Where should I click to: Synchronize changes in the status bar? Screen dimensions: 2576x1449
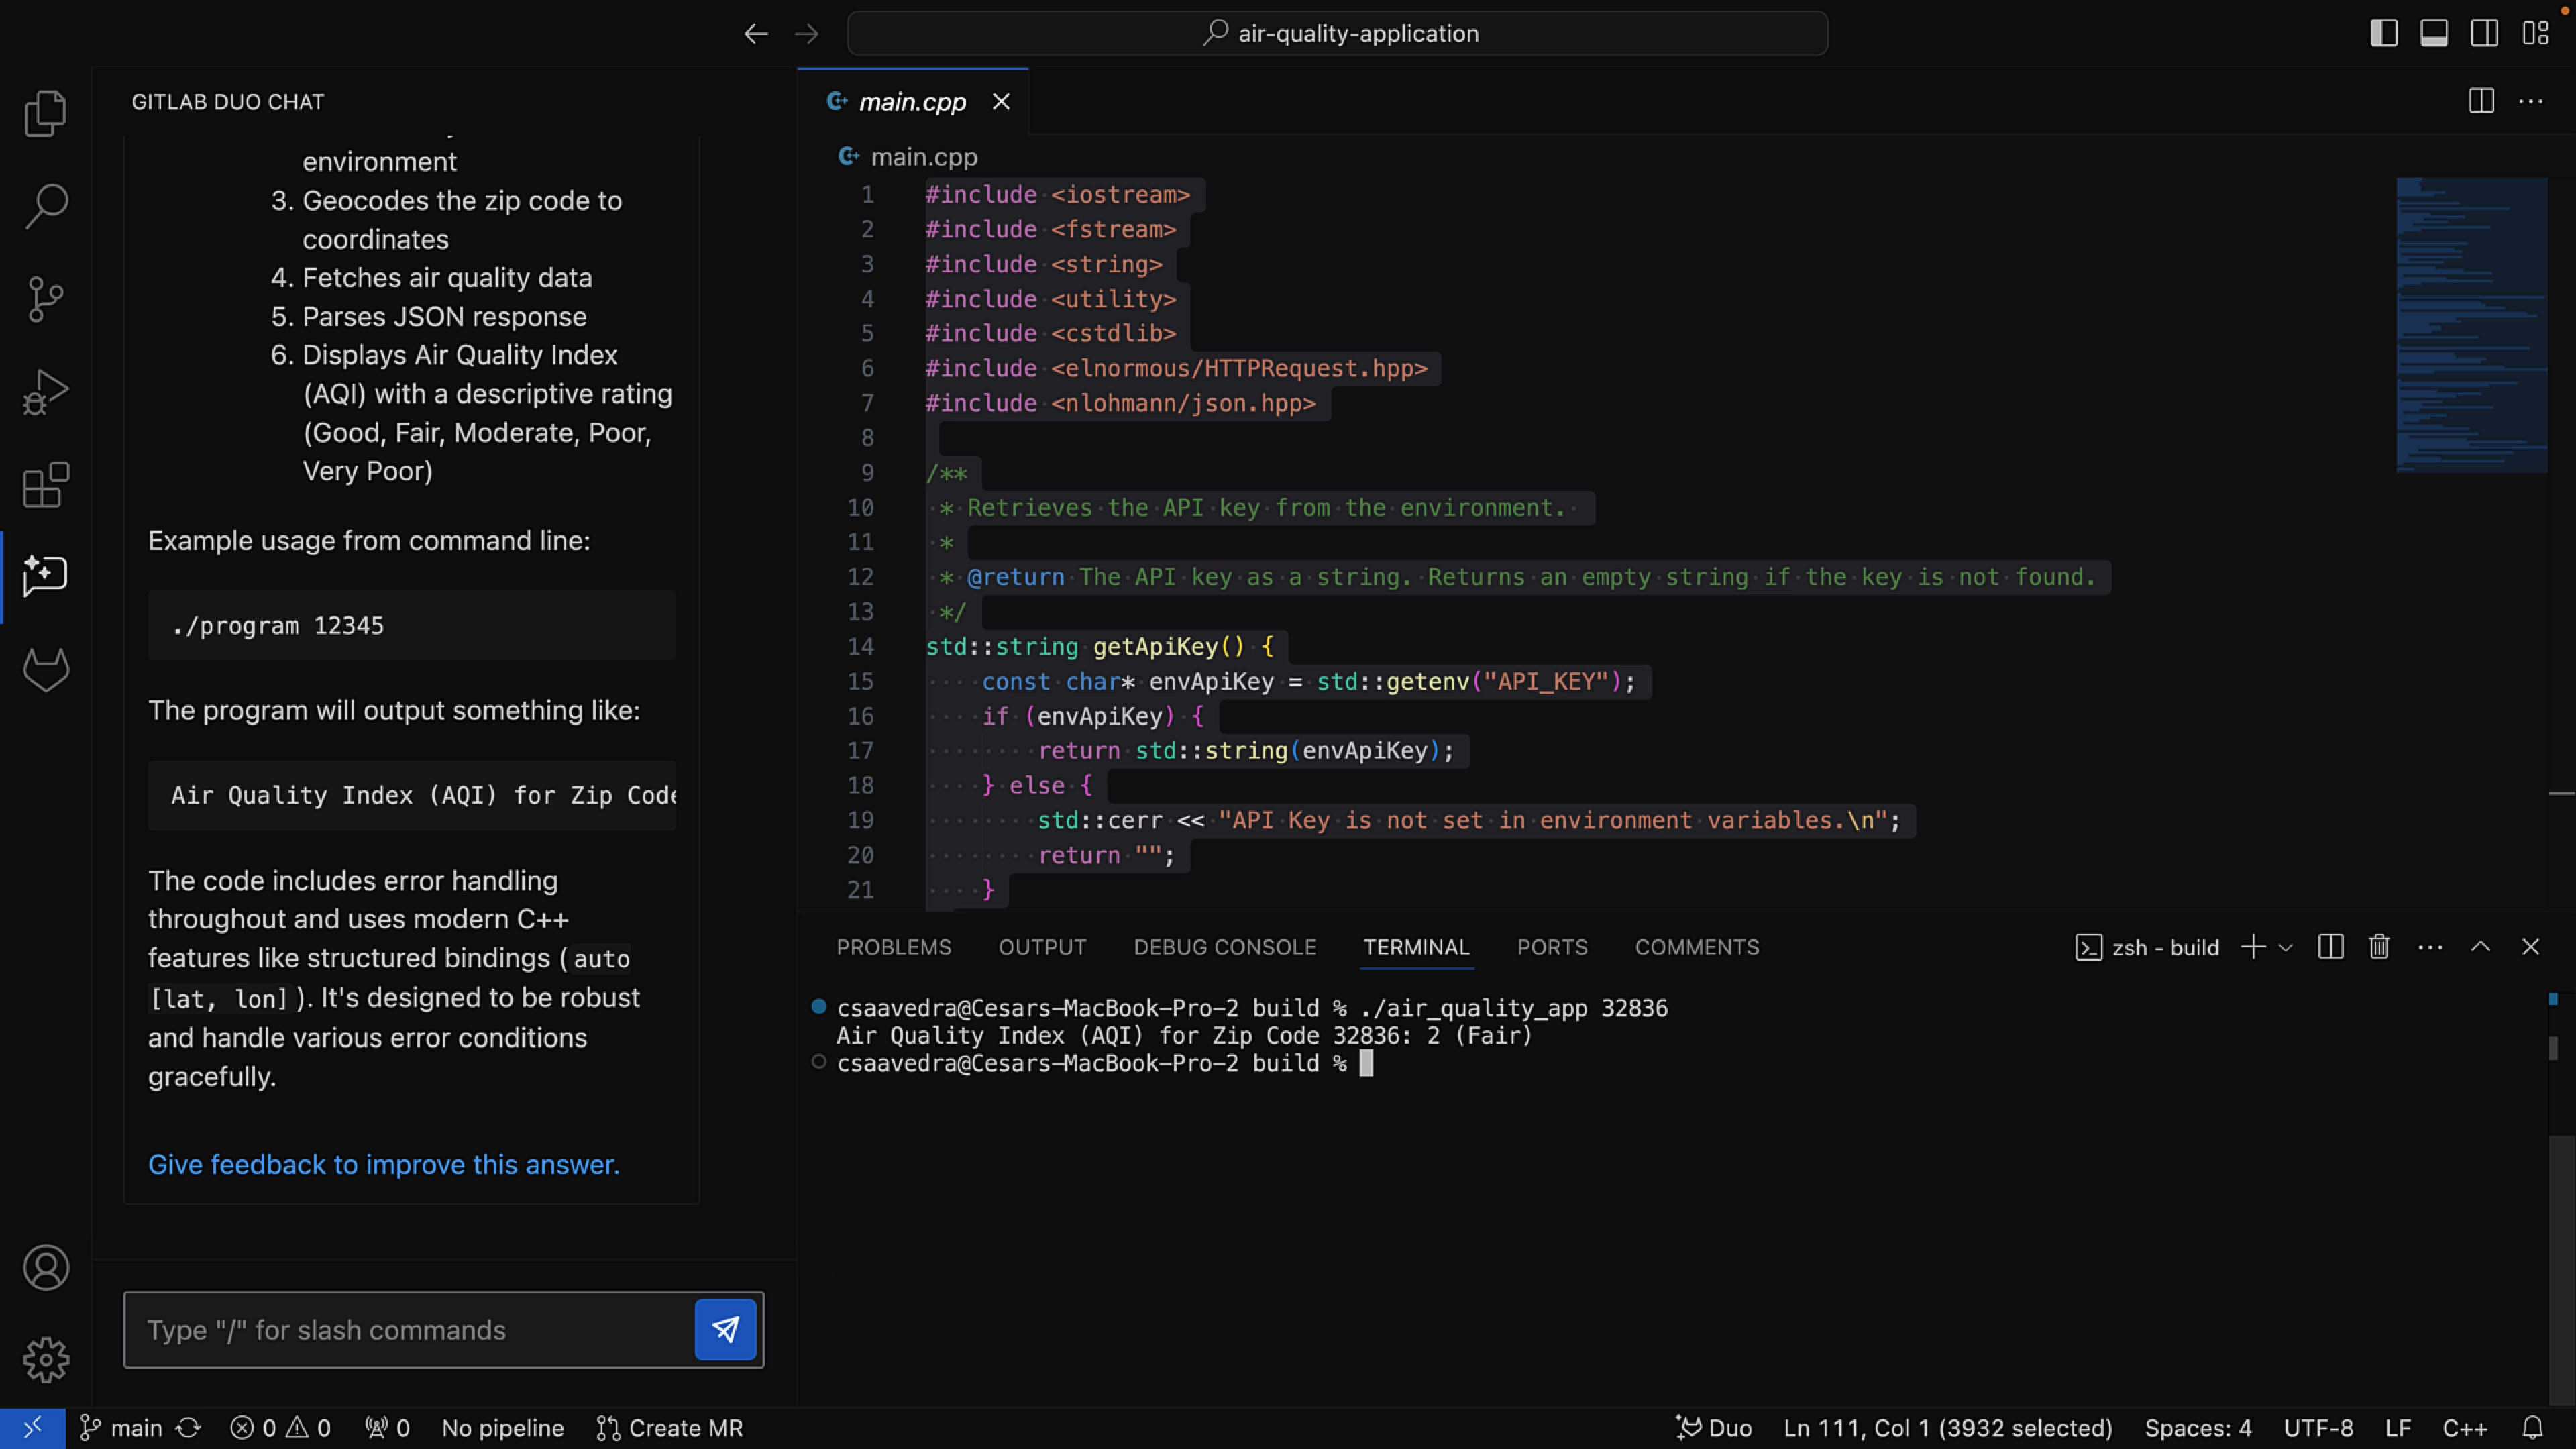(x=189, y=1428)
